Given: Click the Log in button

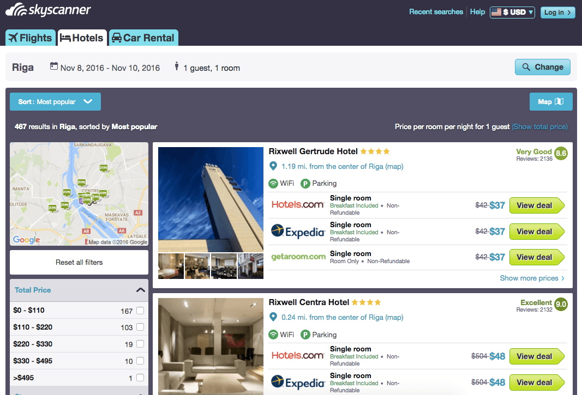Looking at the screenshot, I should 557,12.
